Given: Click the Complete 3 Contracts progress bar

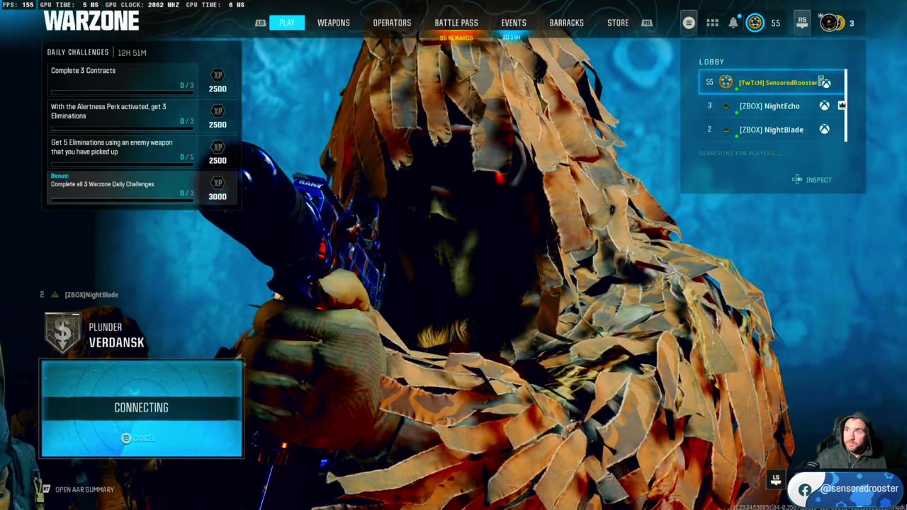Looking at the screenshot, I should click(x=122, y=92).
